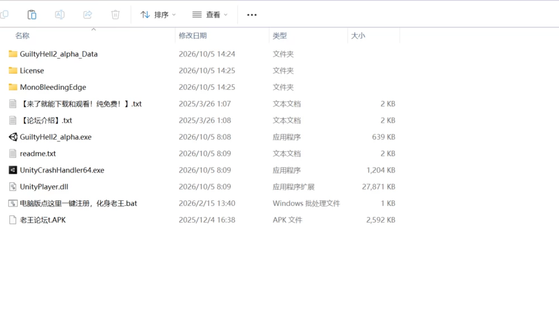Click the date 2026/10/5 14:24
The width and height of the screenshot is (559, 326).
(x=207, y=54)
